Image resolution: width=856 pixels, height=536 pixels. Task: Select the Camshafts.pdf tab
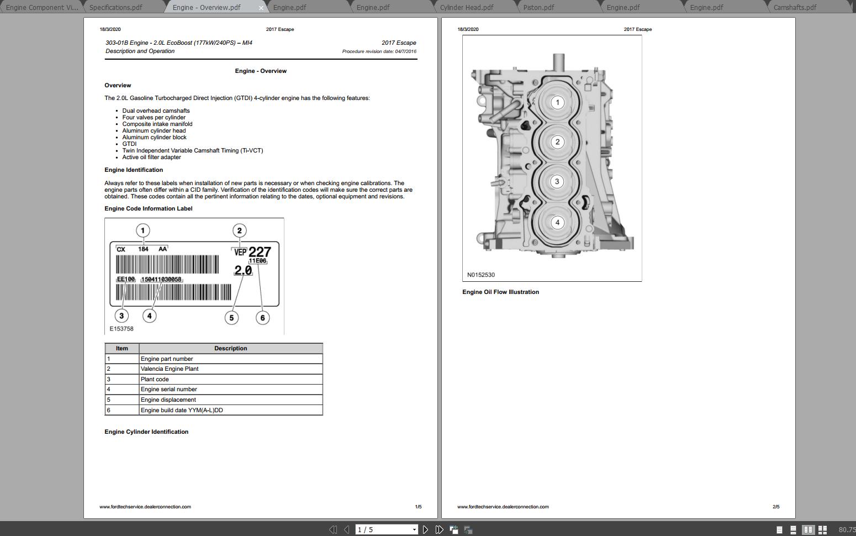[795, 7]
